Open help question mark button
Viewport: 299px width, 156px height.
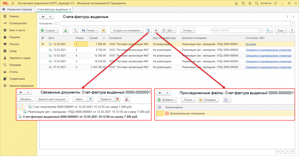[292, 30]
